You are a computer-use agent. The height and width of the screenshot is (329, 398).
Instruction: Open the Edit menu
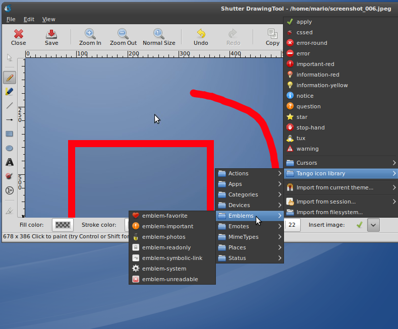29,19
